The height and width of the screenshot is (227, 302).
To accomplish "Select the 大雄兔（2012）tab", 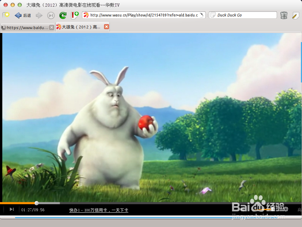I will click(82, 27).
